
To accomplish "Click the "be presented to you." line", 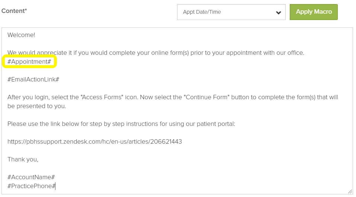I will pyautogui.click(x=36, y=106).
